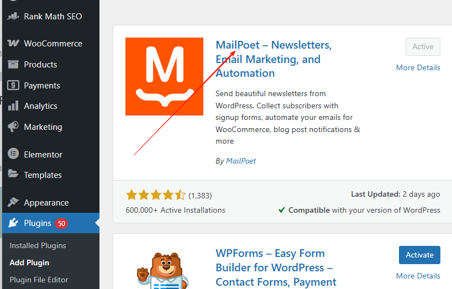Open the Installed Plugins submenu item

(38, 245)
